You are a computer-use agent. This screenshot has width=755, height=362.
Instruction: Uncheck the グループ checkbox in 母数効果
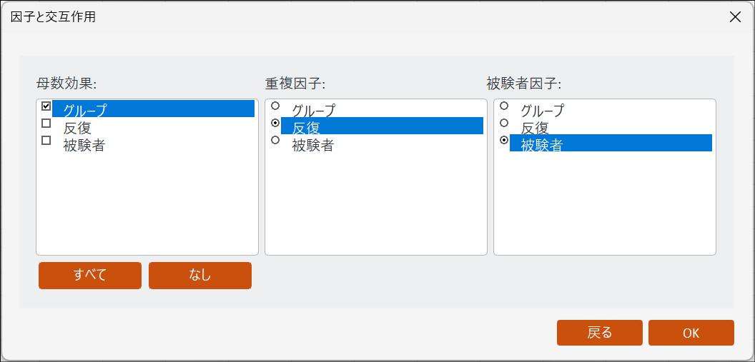pyautogui.click(x=46, y=106)
